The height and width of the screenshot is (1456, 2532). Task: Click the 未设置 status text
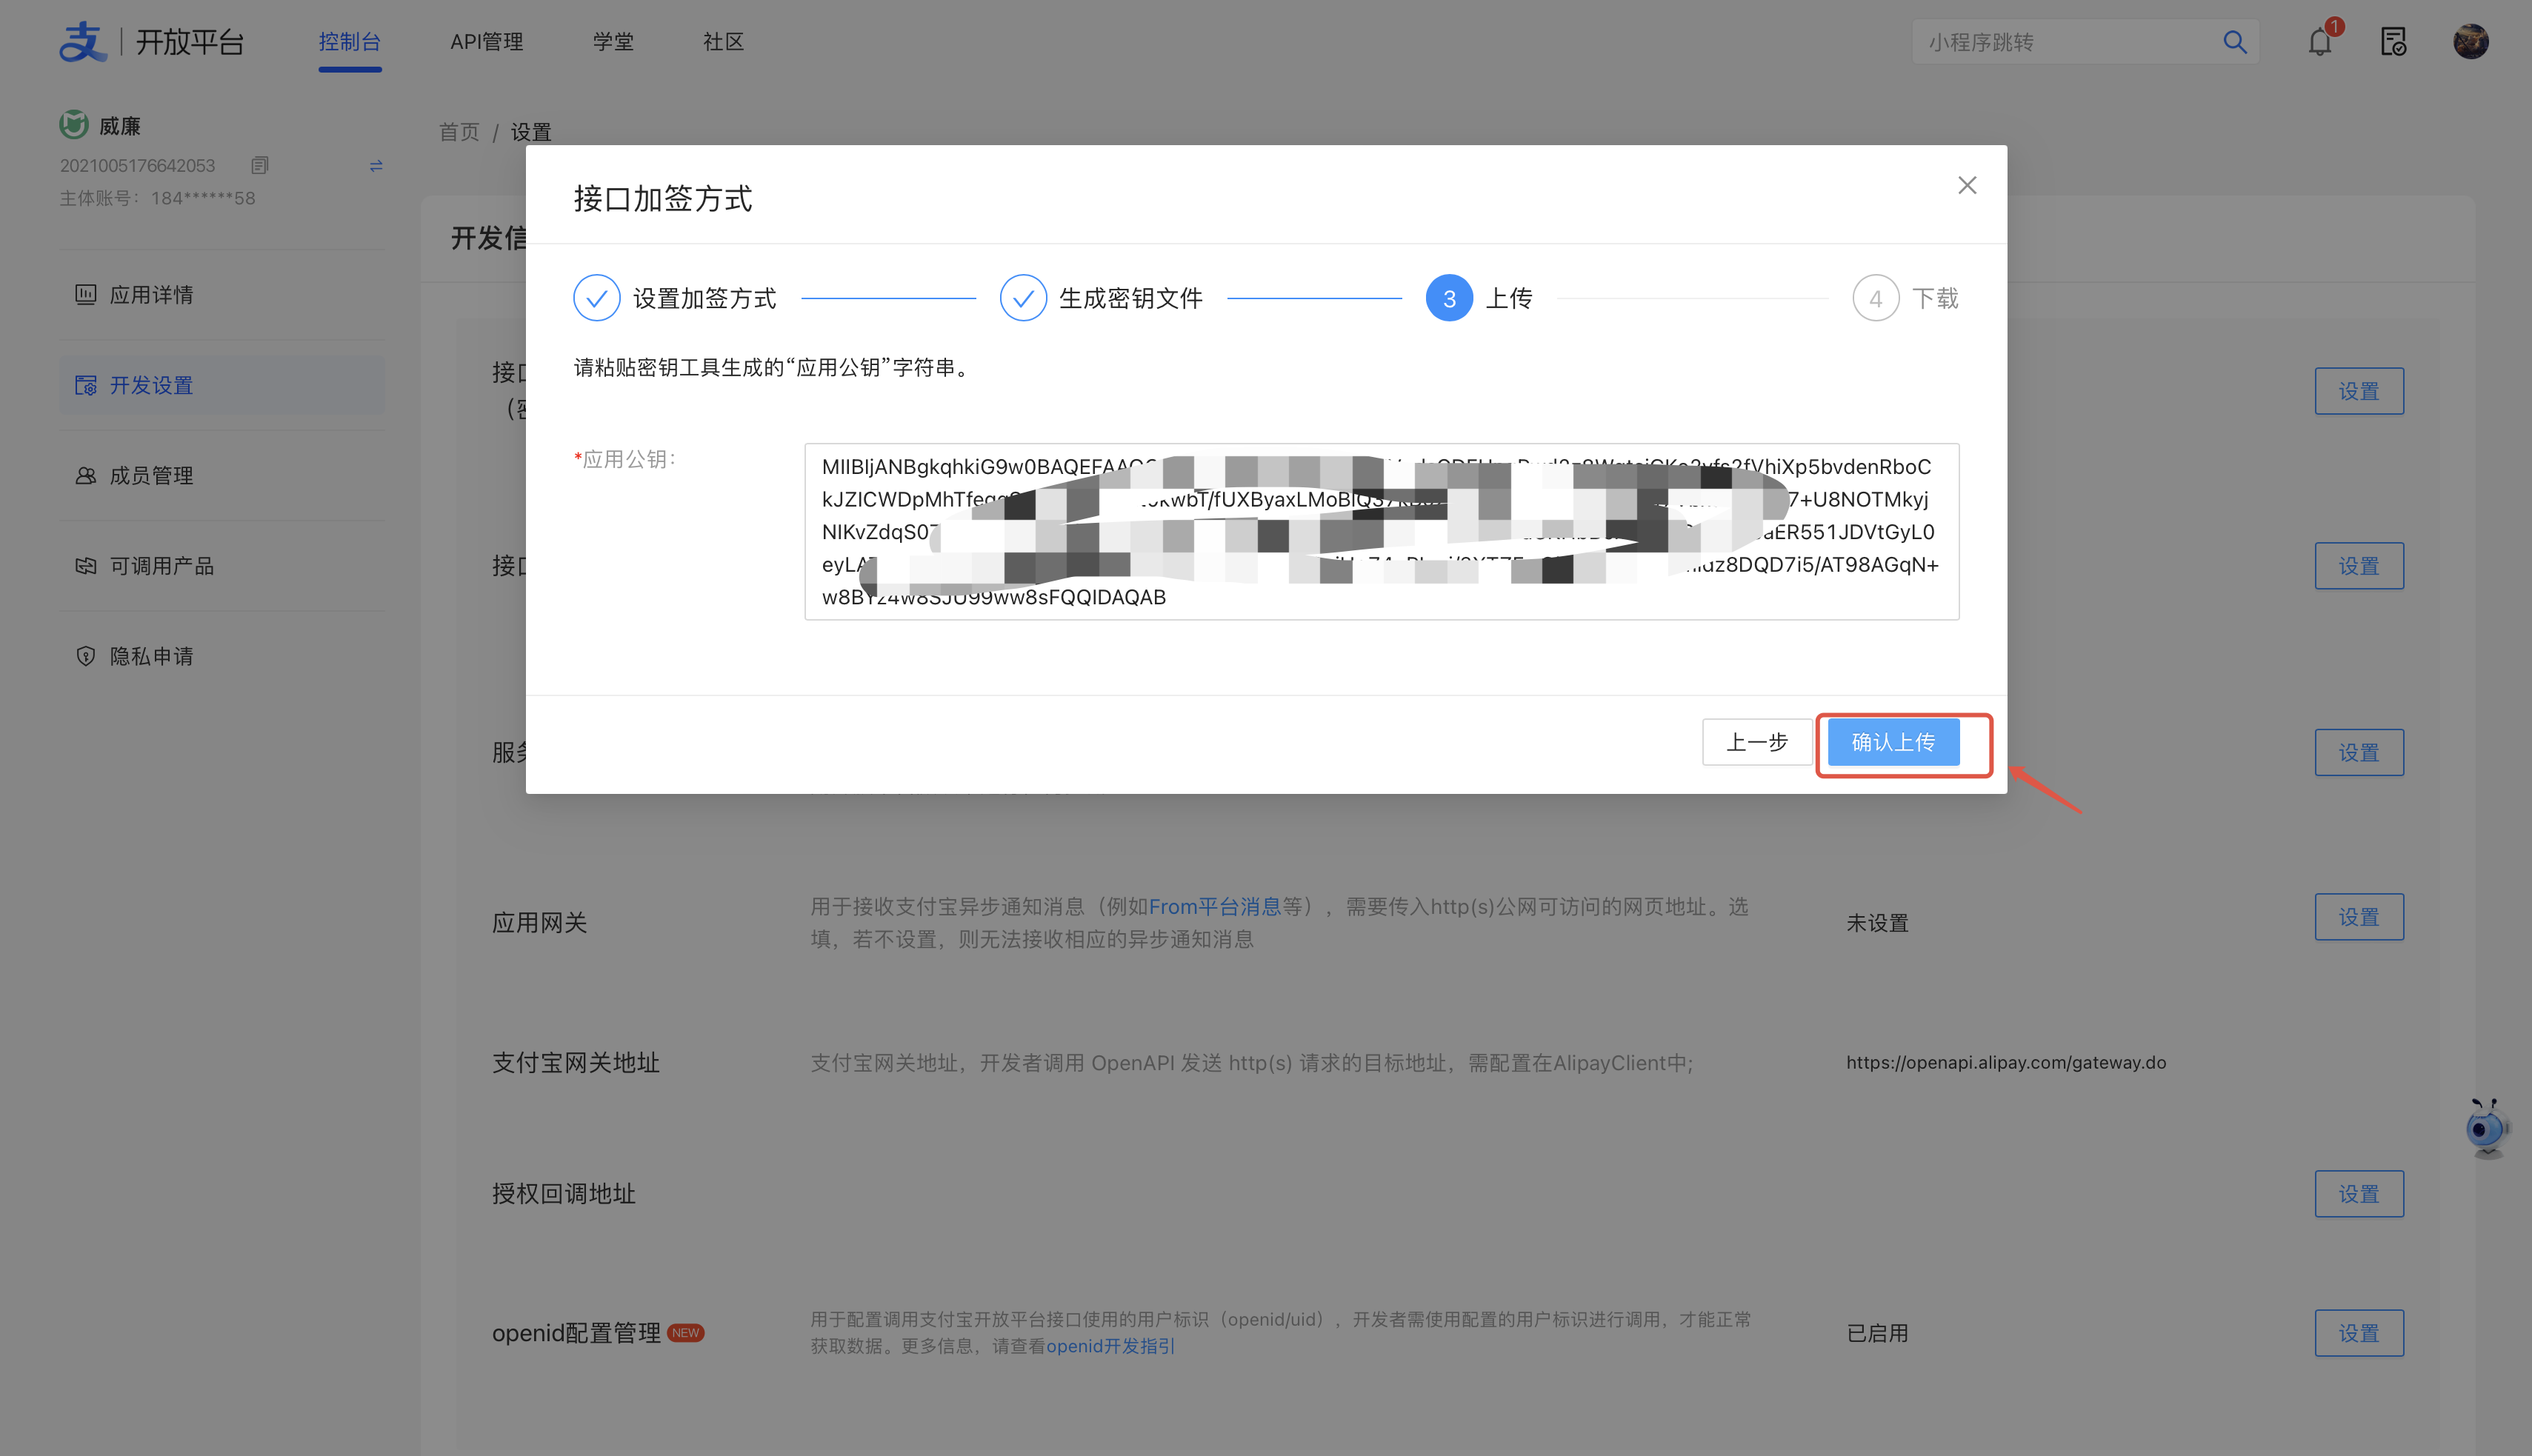pyautogui.click(x=1876, y=923)
